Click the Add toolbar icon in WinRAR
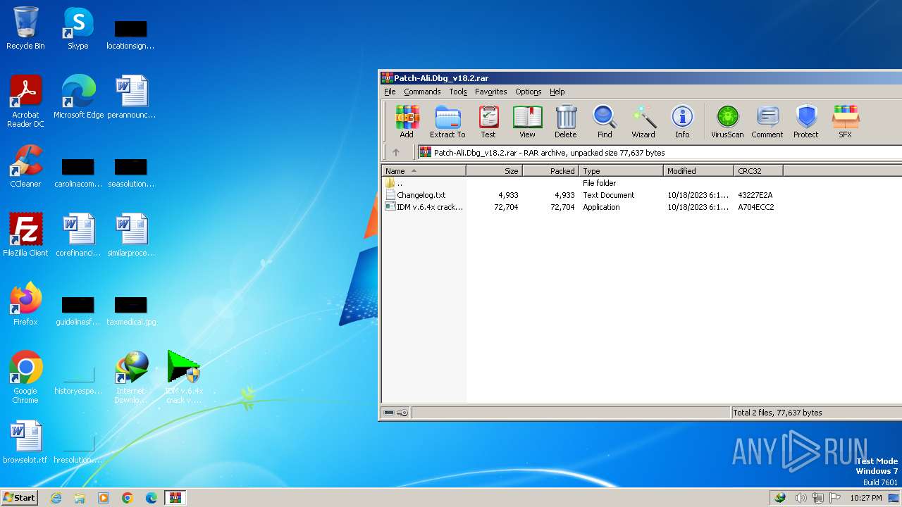Screen dimensions: 902x507 (407, 121)
